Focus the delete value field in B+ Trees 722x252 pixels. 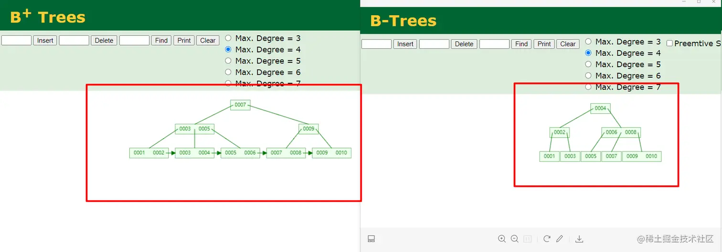[74, 40]
